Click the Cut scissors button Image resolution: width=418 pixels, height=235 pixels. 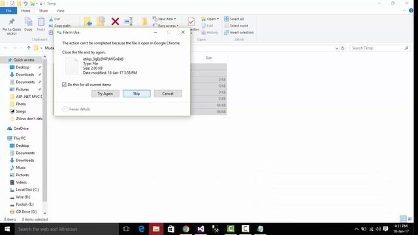point(54,19)
